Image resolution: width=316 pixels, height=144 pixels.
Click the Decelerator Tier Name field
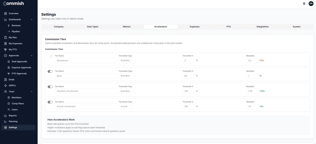86,60
